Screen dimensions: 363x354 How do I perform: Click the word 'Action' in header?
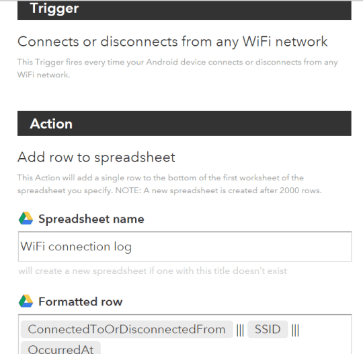tap(51, 124)
